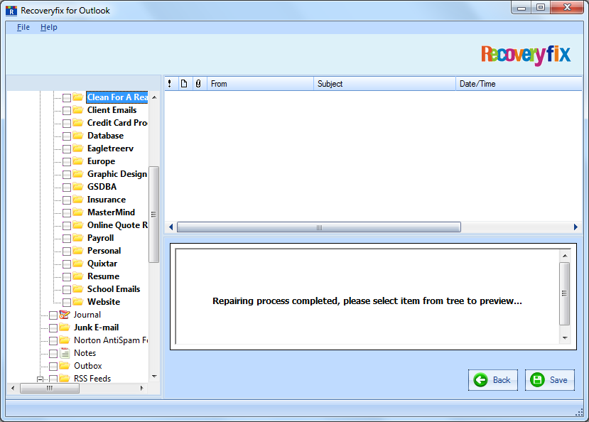Select the MasterMind folder name

click(x=111, y=212)
